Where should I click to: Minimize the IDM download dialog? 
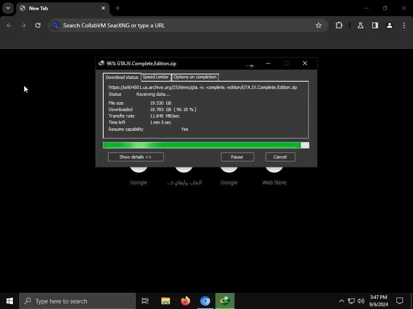point(268,63)
